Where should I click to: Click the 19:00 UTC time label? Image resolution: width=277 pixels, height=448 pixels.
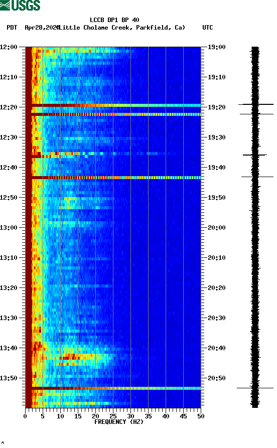pos(216,47)
